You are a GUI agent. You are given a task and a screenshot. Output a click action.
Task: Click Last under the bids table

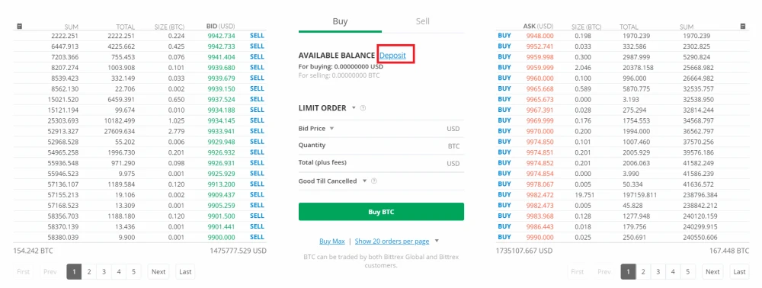pos(185,272)
